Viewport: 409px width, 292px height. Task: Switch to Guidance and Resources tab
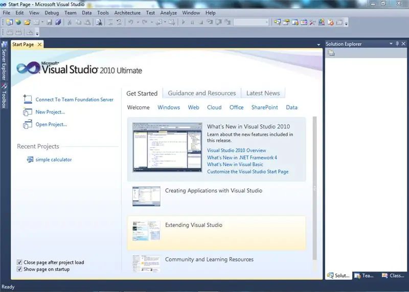tap(201, 93)
